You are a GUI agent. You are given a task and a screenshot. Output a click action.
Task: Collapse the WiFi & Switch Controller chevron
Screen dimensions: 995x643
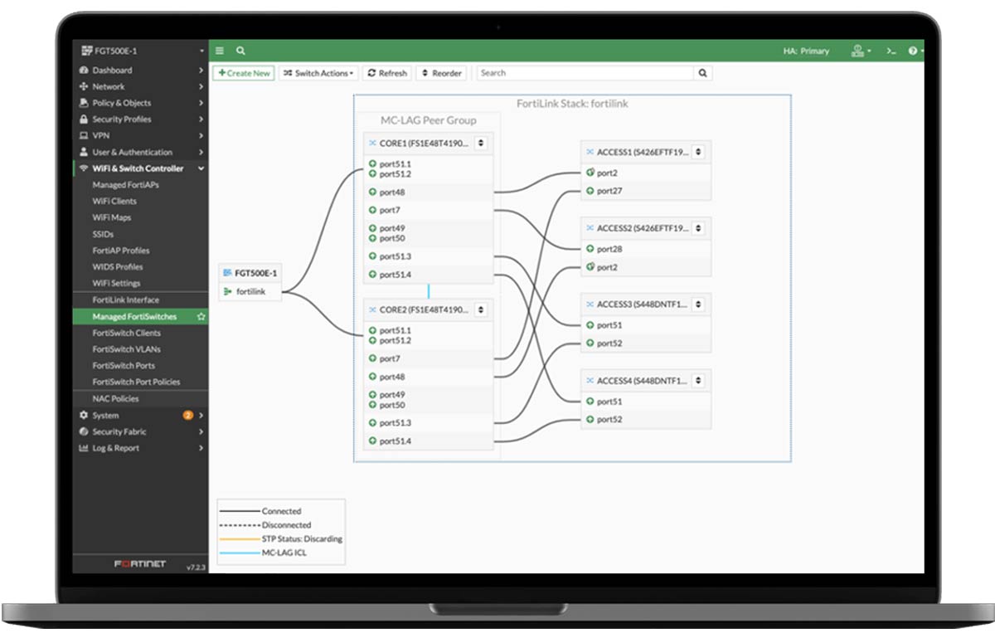click(x=201, y=168)
